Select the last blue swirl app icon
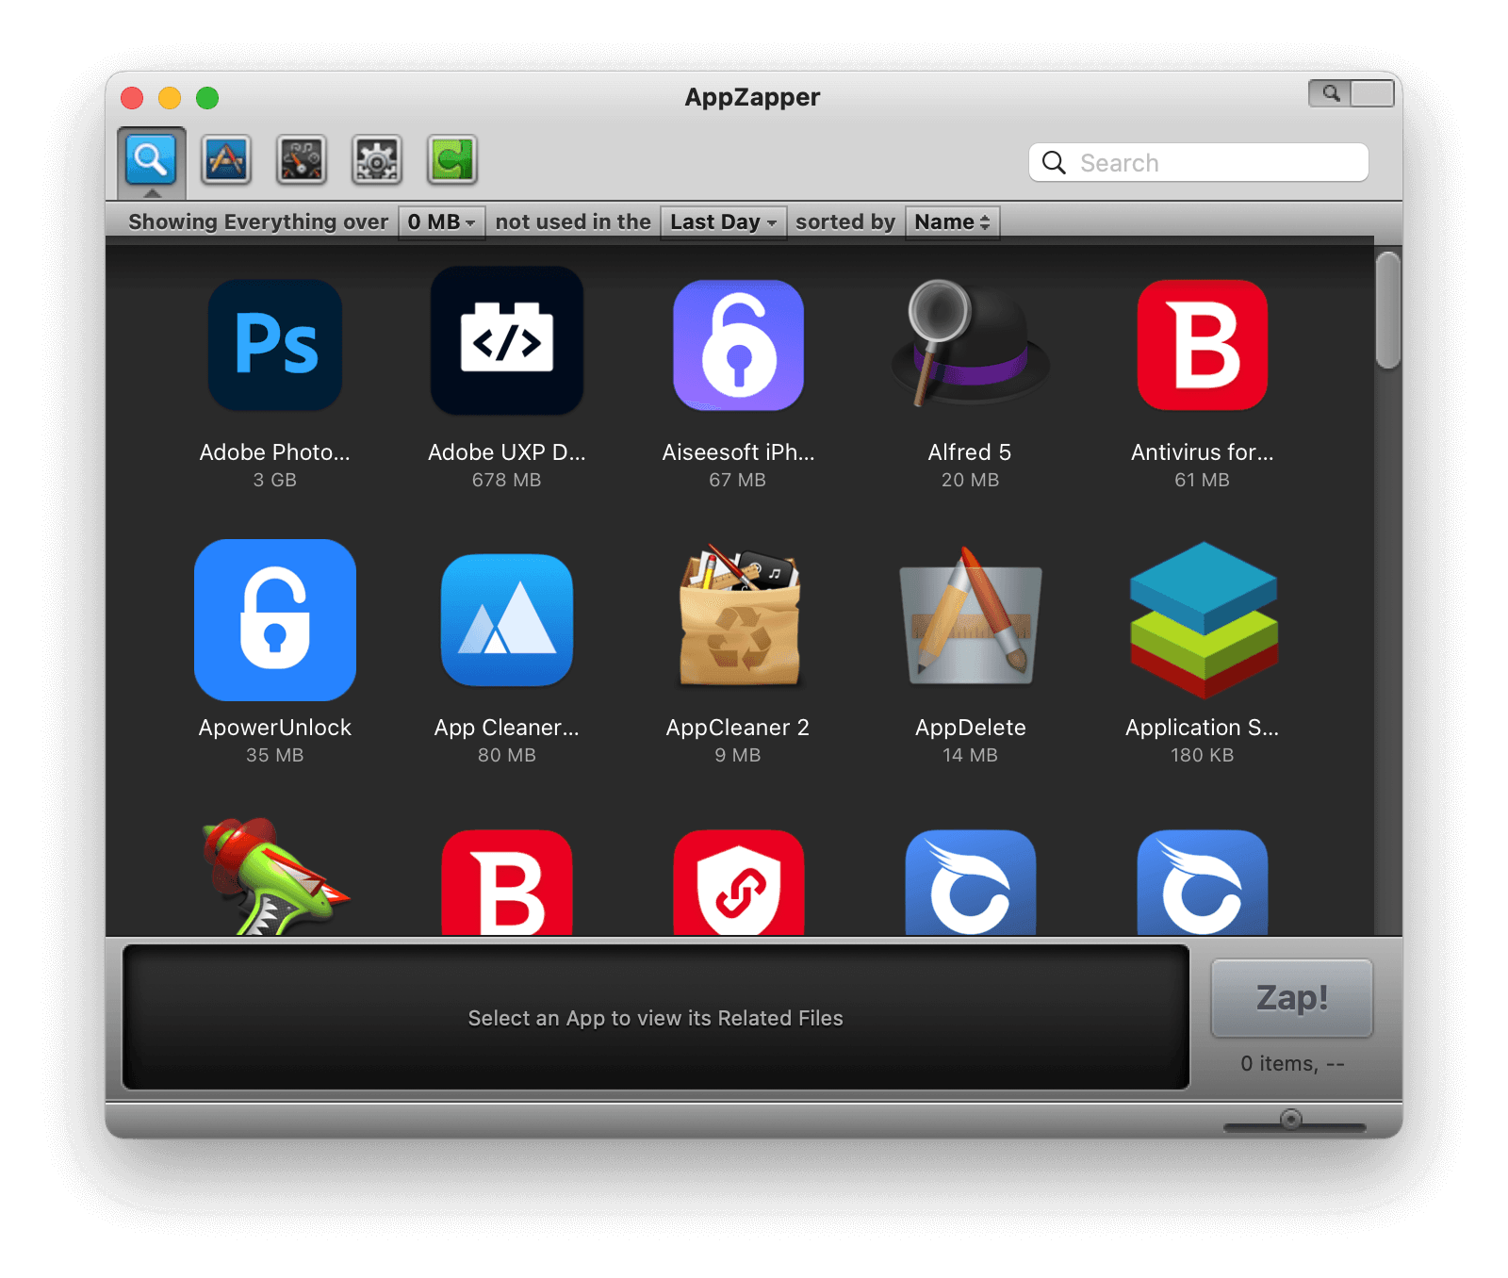Viewport: 1508px width, 1278px height. click(1203, 882)
